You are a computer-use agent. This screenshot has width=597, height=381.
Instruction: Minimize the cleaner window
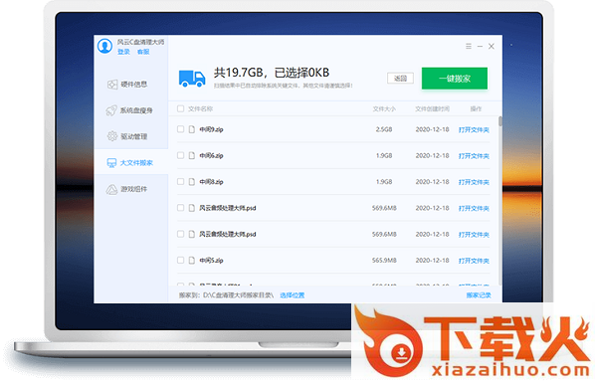coord(481,46)
